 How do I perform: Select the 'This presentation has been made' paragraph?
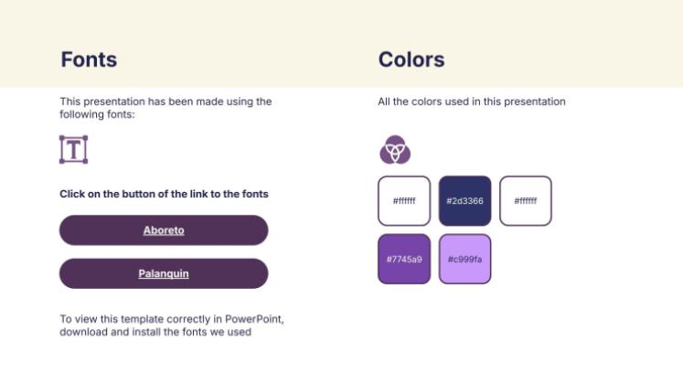click(x=165, y=108)
